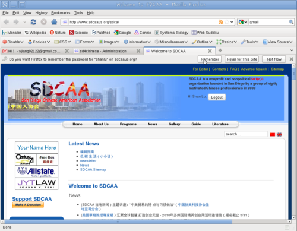Viewport: 297px width, 231px height.
Task: Click the horizontal scrollbar at page bottom
Action: pos(118,221)
